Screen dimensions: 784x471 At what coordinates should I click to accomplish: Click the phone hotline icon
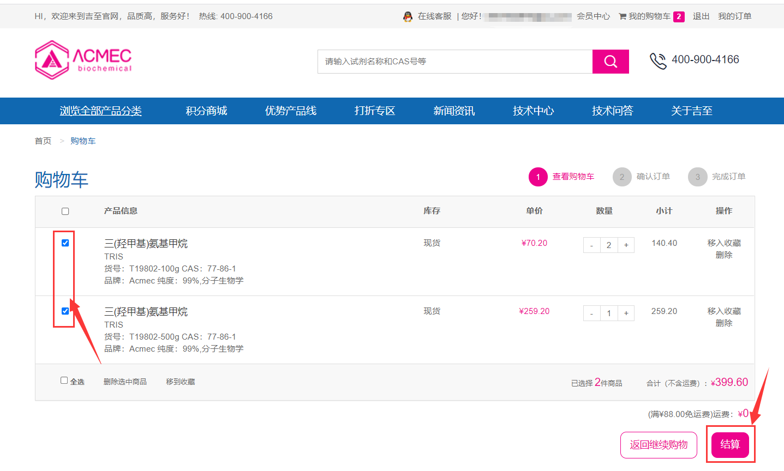(x=658, y=61)
